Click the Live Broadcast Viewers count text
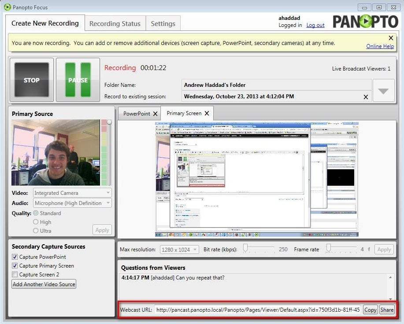The height and width of the screenshot is (324, 404). (361, 69)
